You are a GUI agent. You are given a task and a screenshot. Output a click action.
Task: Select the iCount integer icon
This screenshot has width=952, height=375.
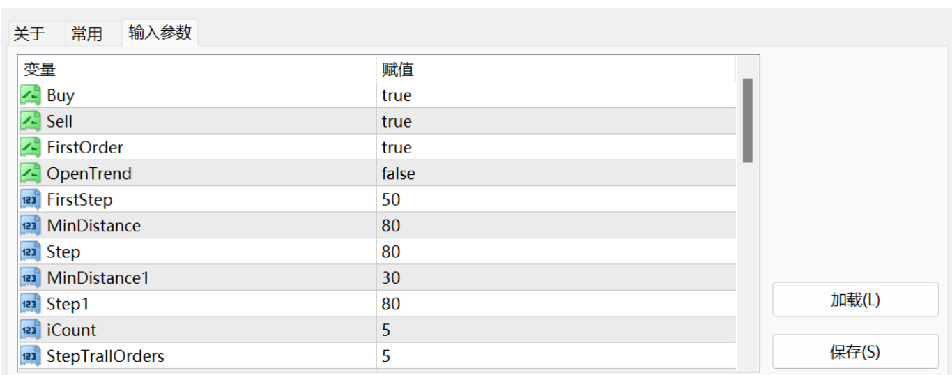[x=30, y=330]
